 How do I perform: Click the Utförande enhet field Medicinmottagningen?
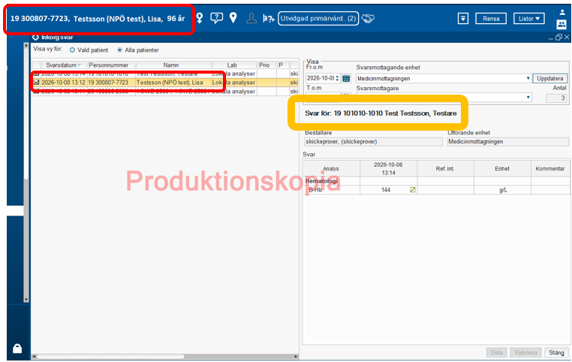tap(507, 142)
